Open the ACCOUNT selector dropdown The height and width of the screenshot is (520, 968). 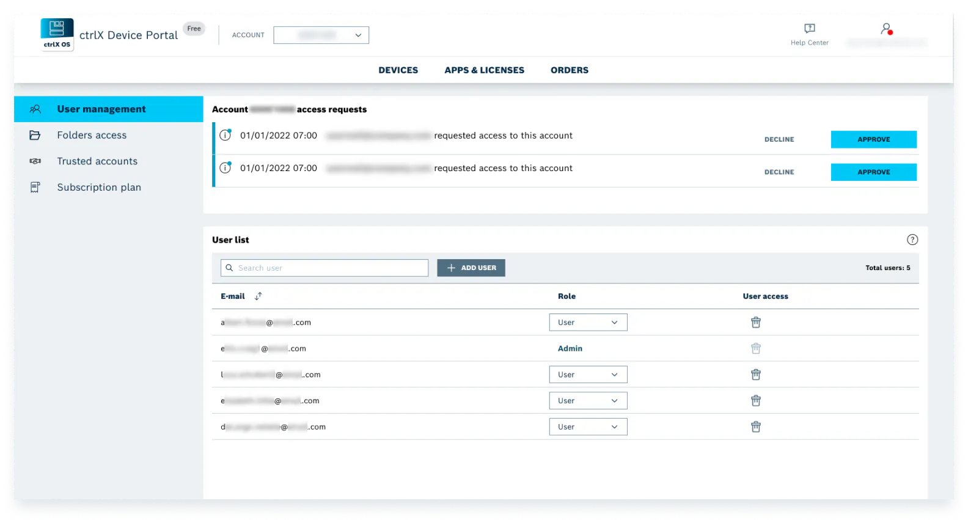coord(321,35)
